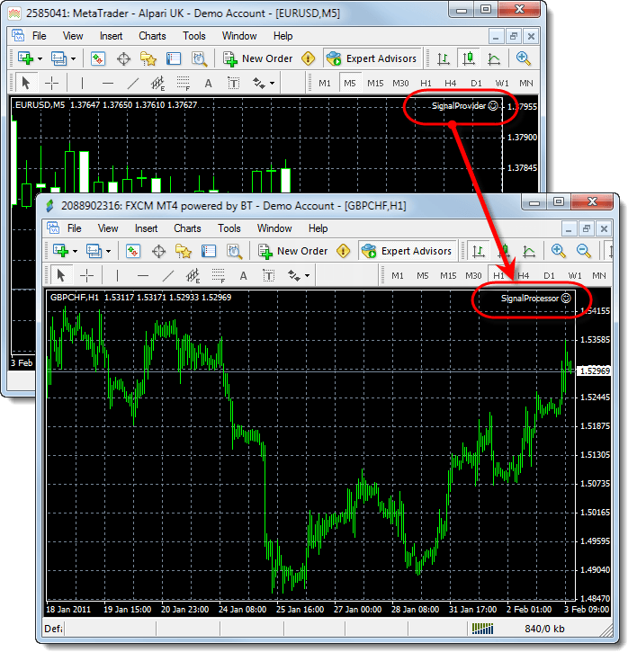This screenshot has width=628, height=652.
Task: Open Charts menu in FXCM window
Action: [x=187, y=228]
